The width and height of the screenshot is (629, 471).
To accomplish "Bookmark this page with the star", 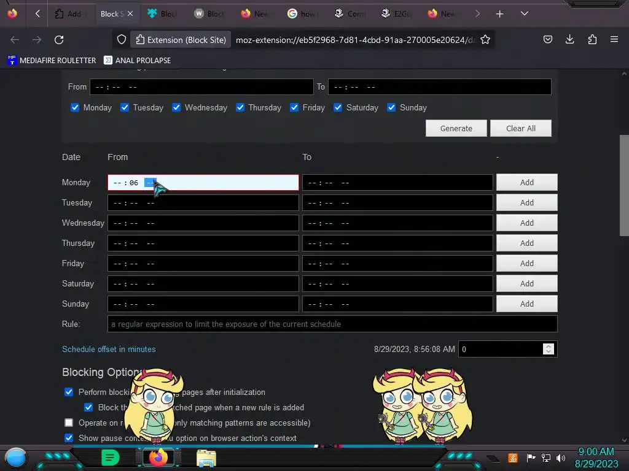I will tap(485, 40).
